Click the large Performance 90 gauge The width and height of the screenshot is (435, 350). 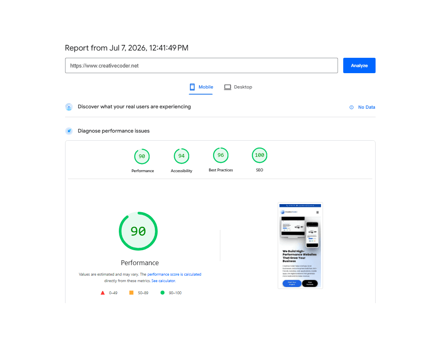[x=138, y=231]
